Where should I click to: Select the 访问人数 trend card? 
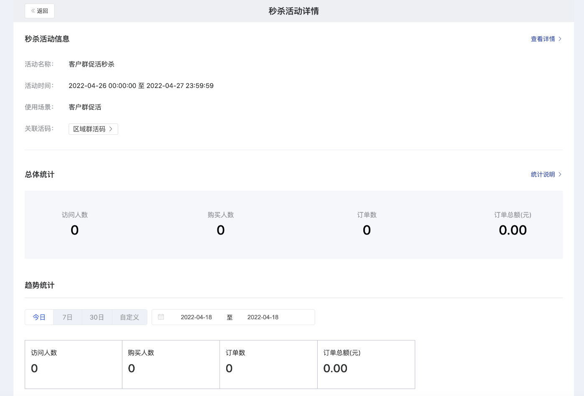[74, 364]
